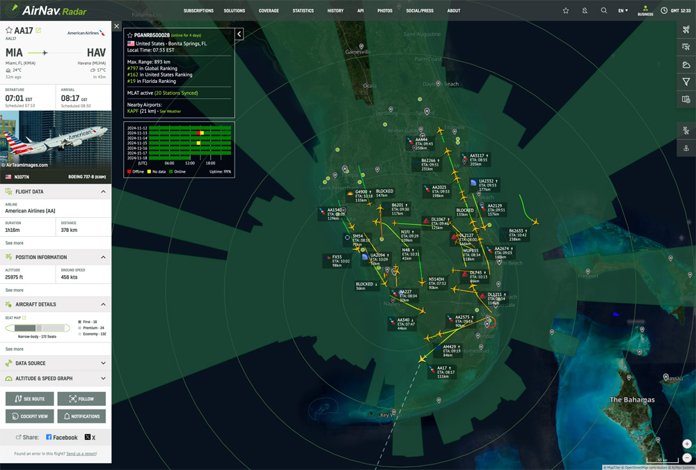Click the top airplane icon in right toolbar
696x470 pixels.
686,30
